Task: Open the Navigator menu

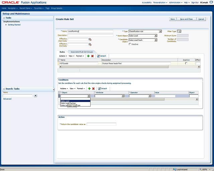Action: [x=13, y=8]
